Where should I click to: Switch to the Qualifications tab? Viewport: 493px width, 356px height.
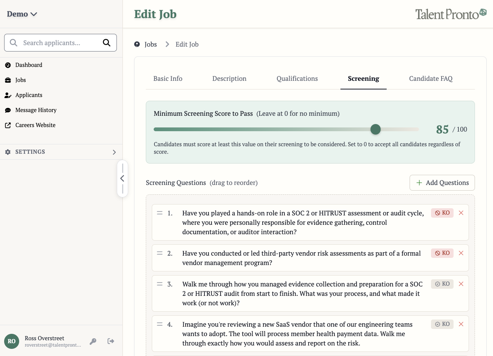click(297, 79)
